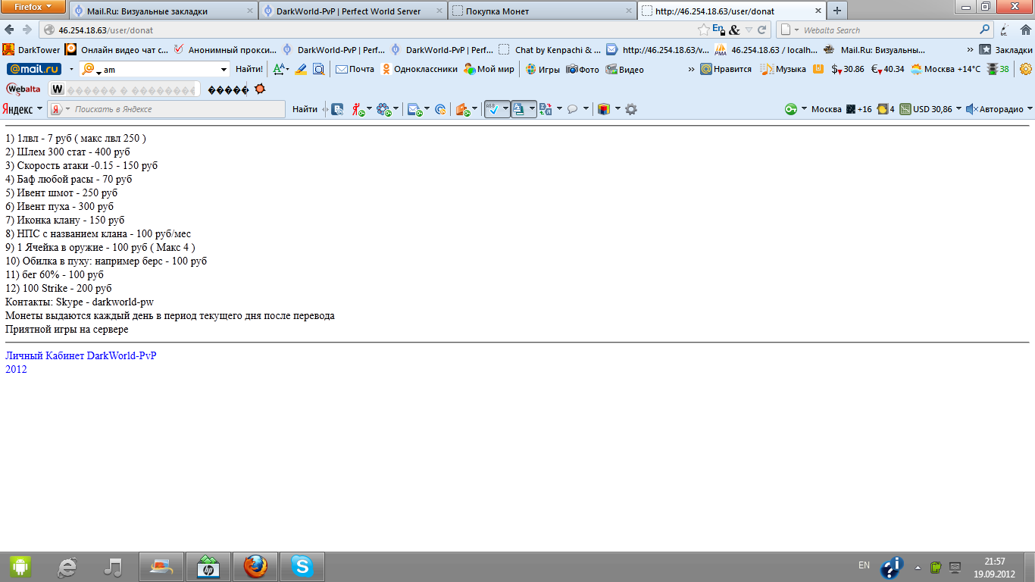Open Игры in the Mail.ru toolbar
This screenshot has width=1035, height=582.
[x=543, y=69]
